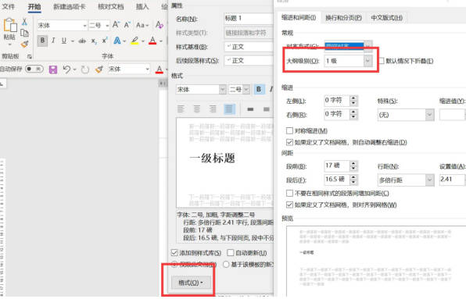
Task: Open the Change Case Aa menu
Action: (x=142, y=25)
